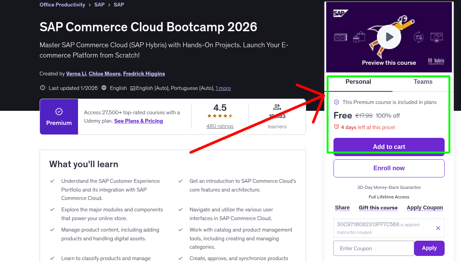Open See Plans & Pricing

coord(138,121)
